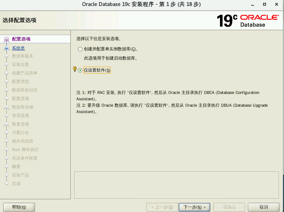Viewport: 284px width, 212px height.
Task: Select "创建并配置单实例数据库" radio option
Action: point(80,49)
